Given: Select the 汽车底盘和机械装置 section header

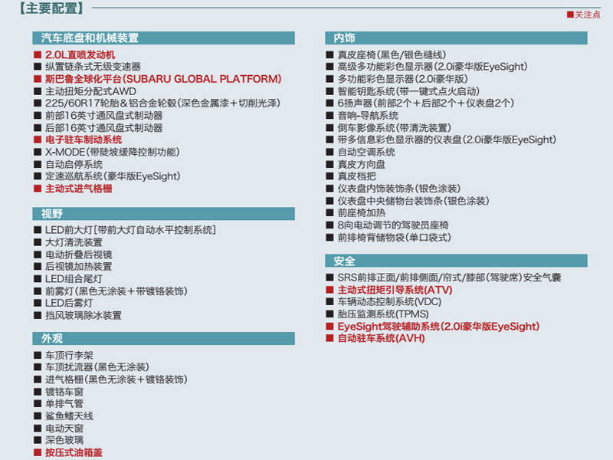Looking at the screenshot, I should point(163,38).
